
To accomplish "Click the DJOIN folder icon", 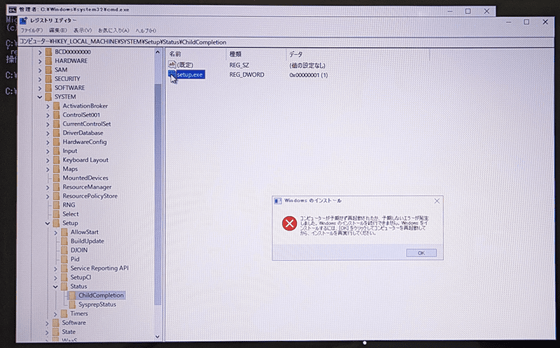I will click(64, 250).
